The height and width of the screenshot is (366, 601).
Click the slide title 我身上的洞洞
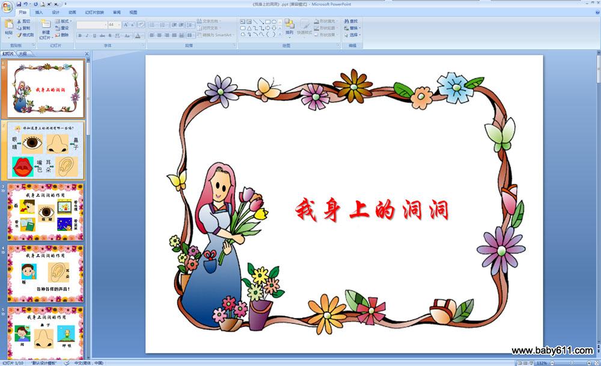click(x=372, y=210)
